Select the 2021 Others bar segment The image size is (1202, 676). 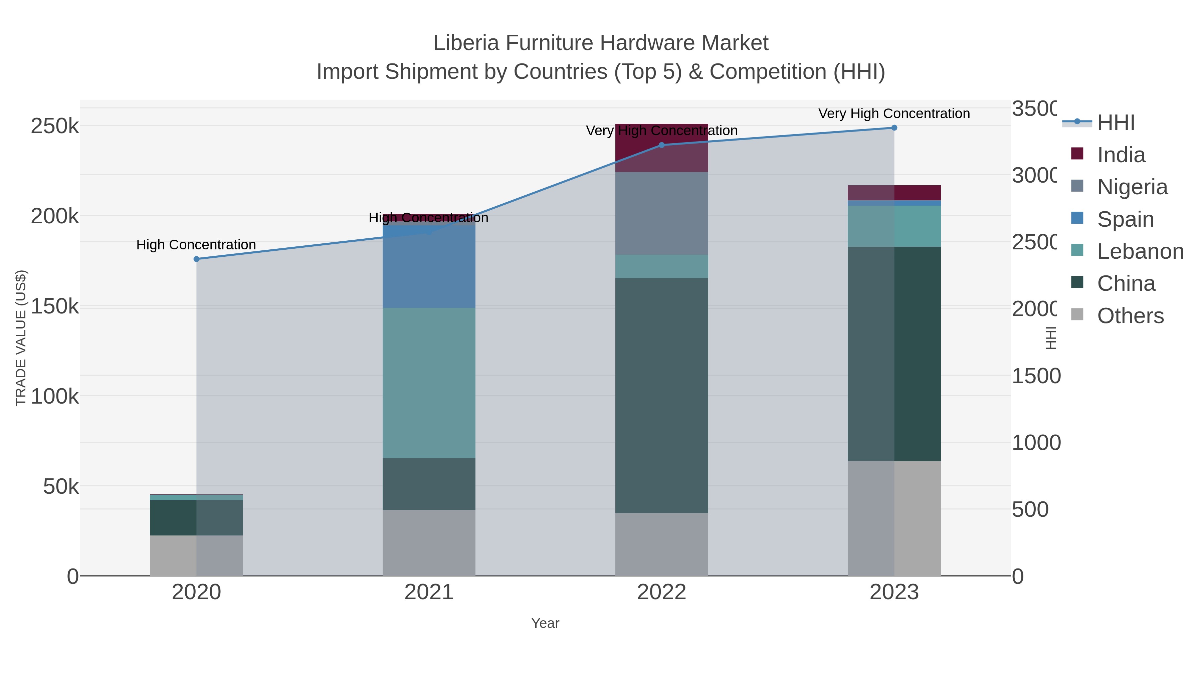(429, 543)
